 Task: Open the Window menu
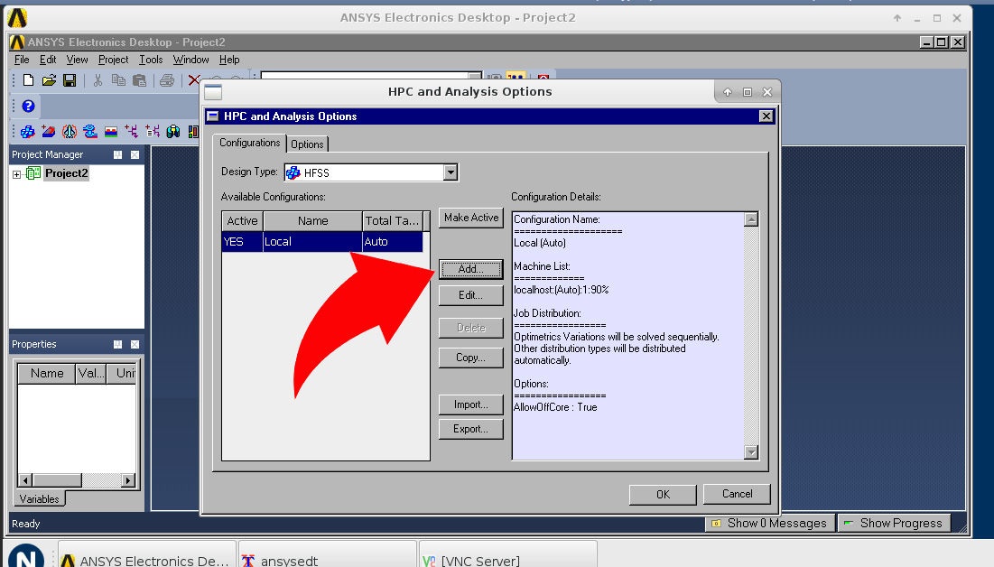pyautogui.click(x=190, y=60)
